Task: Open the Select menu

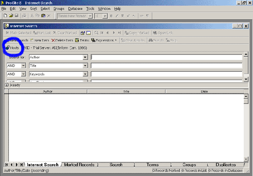Action: coord(45,9)
